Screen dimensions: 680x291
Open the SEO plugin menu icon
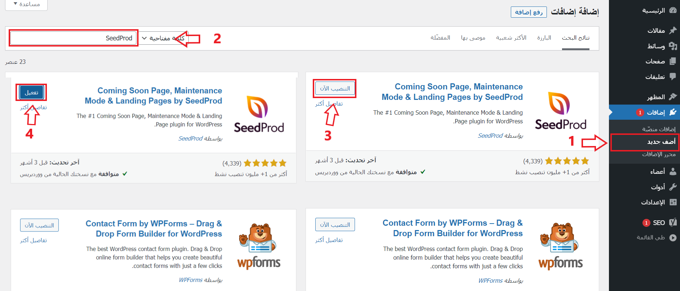click(x=673, y=222)
